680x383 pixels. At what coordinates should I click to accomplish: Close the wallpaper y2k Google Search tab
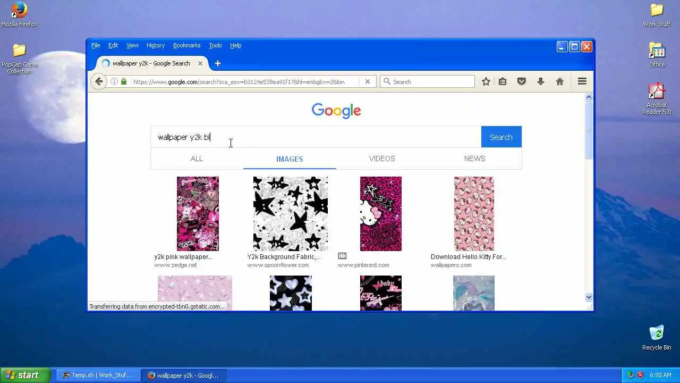200,63
